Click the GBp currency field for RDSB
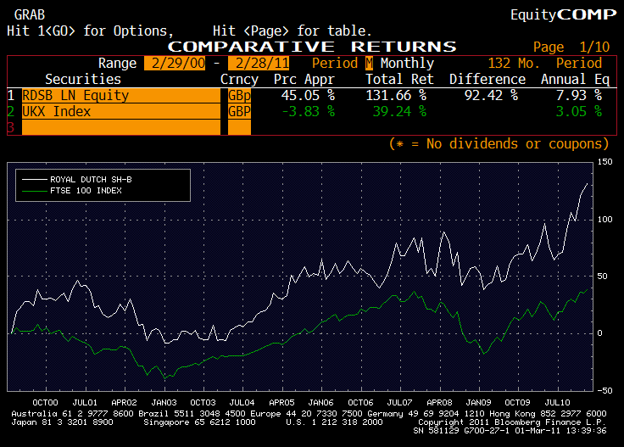This screenshot has height=447, width=624. pyautogui.click(x=240, y=96)
